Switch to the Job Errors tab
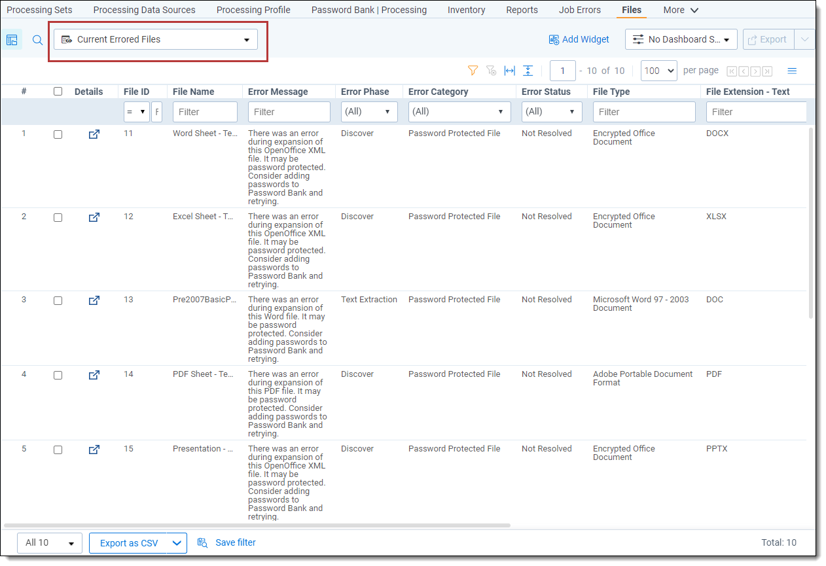The image size is (826, 566). tap(579, 10)
